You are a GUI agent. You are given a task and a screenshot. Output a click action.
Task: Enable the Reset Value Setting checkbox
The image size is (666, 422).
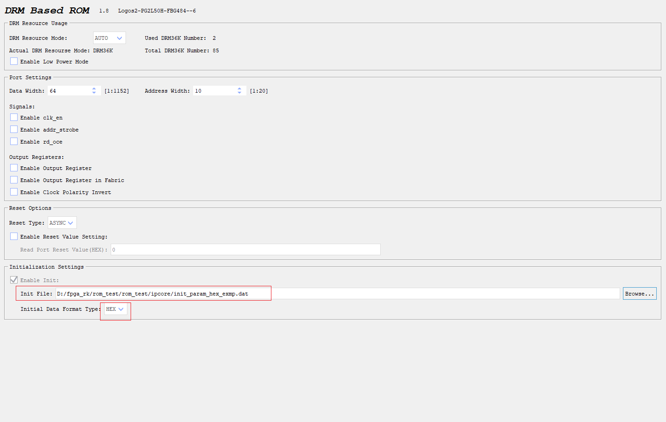[13, 236]
